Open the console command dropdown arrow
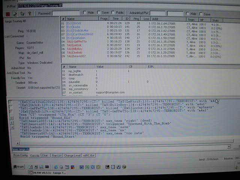240x180 pixels. click(x=229, y=147)
